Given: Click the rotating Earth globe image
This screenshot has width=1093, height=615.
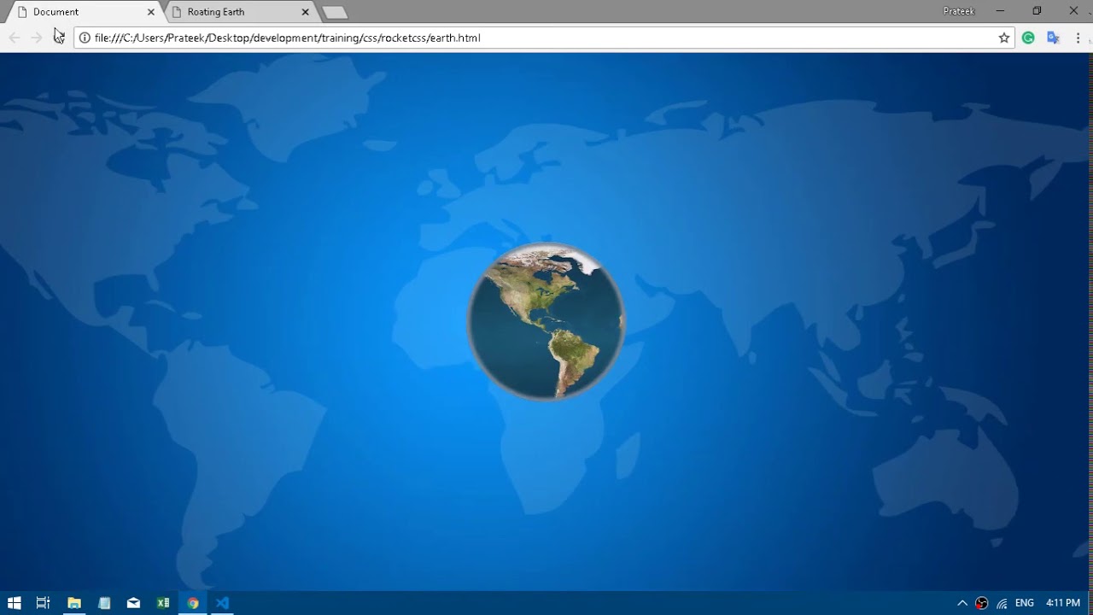Looking at the screenshot, I should tap(546, 321).
